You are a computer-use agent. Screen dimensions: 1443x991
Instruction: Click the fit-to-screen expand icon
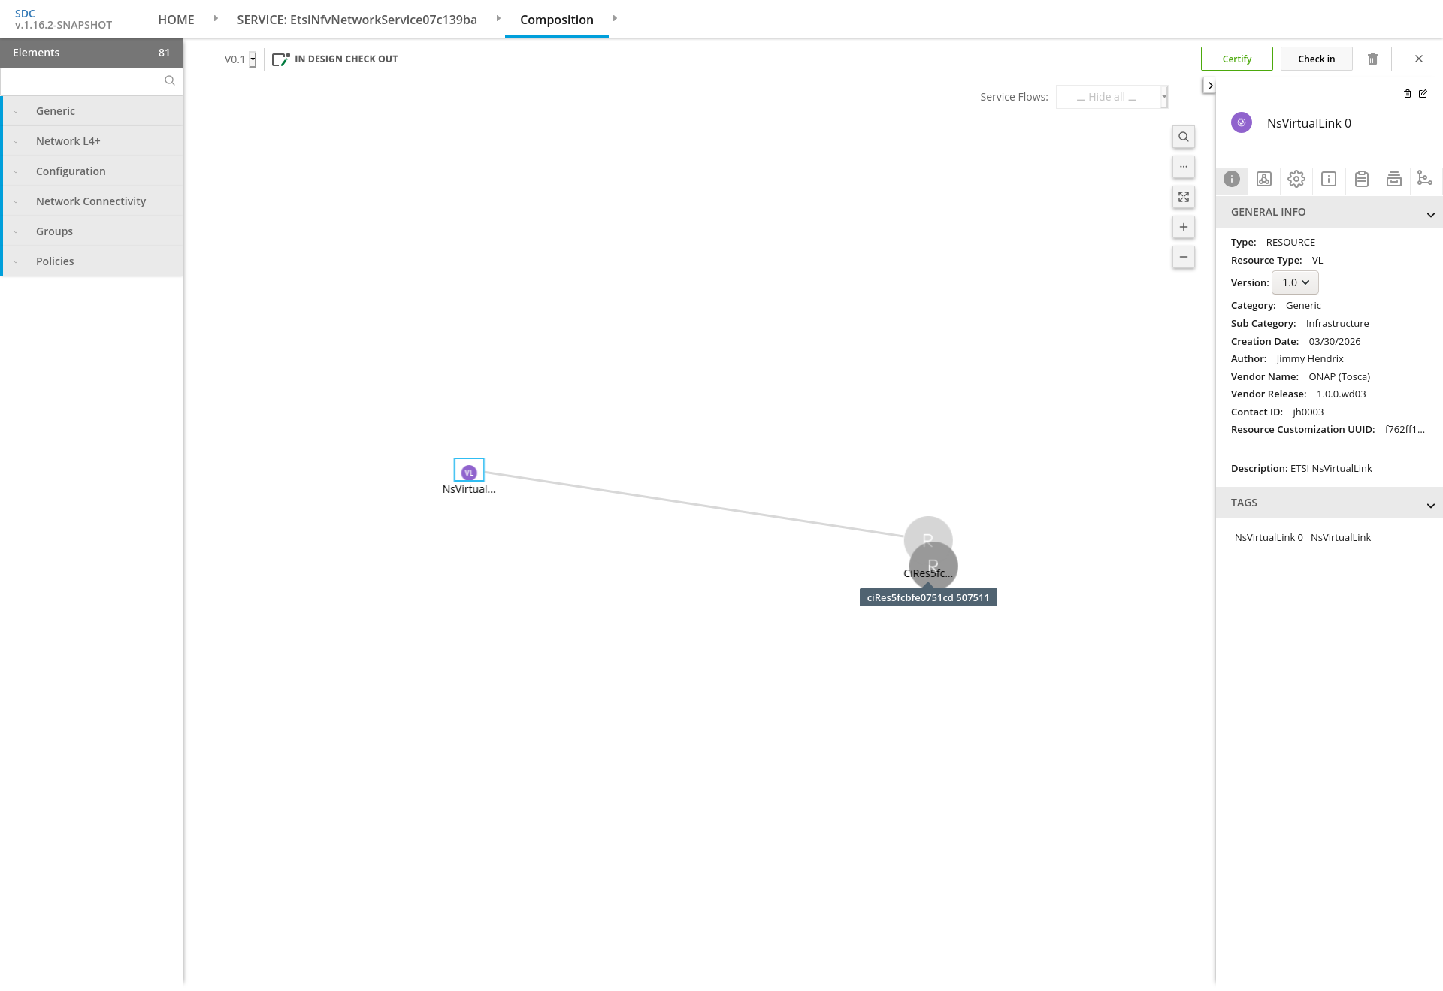[x=1183, y=197]
